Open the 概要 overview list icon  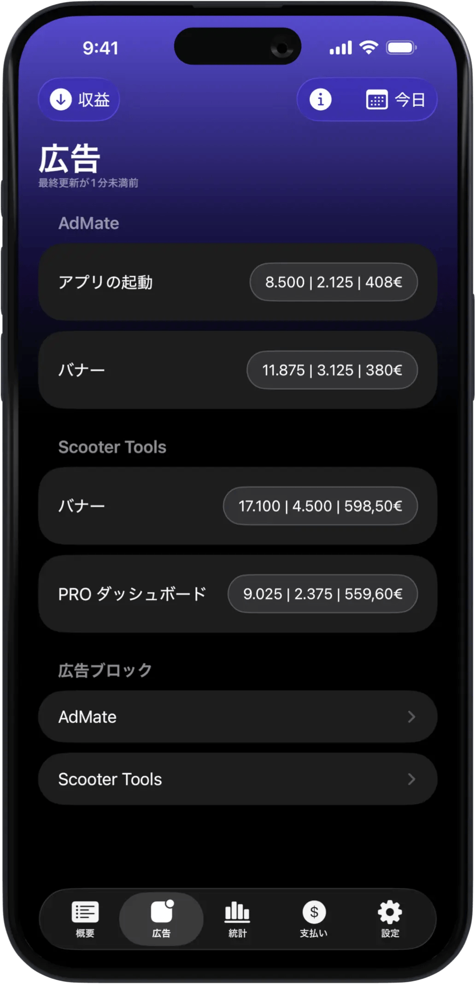(x=85, y=912)
